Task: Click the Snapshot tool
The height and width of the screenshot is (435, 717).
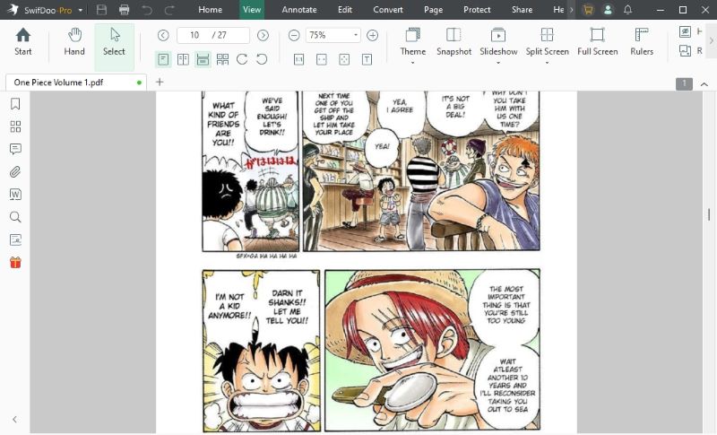Action: [x=454, y=41]
